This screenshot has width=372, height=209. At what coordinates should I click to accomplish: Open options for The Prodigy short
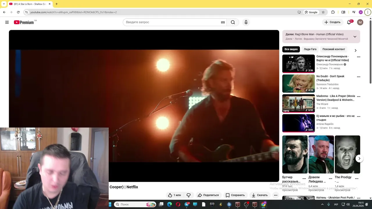tap(357, 179)
